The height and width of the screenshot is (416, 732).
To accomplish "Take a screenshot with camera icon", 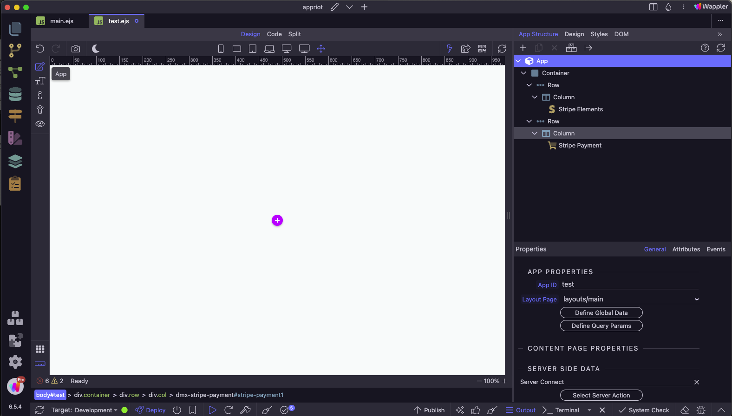I will tap(76, 49).
